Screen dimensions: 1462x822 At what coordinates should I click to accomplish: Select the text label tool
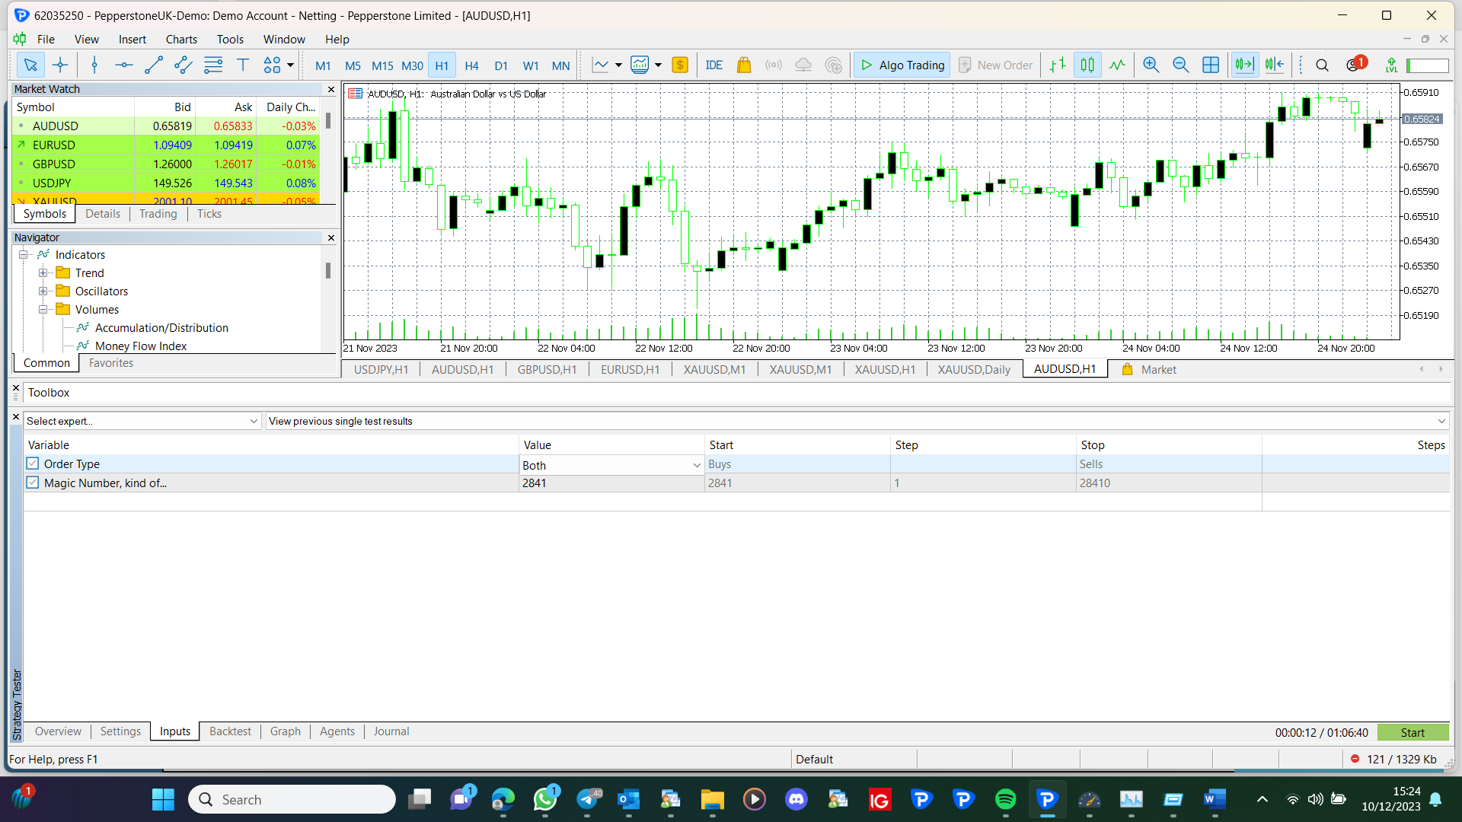243,65
